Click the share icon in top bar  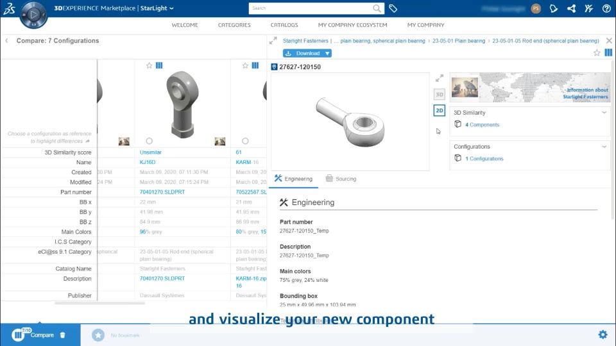point(571,8)
